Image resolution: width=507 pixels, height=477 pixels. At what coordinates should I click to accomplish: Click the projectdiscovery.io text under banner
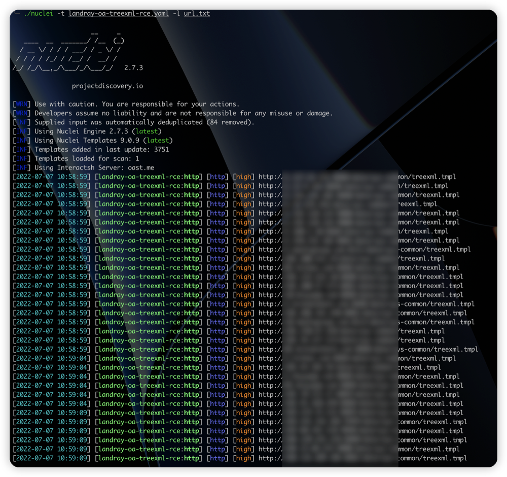pos(107,86)
